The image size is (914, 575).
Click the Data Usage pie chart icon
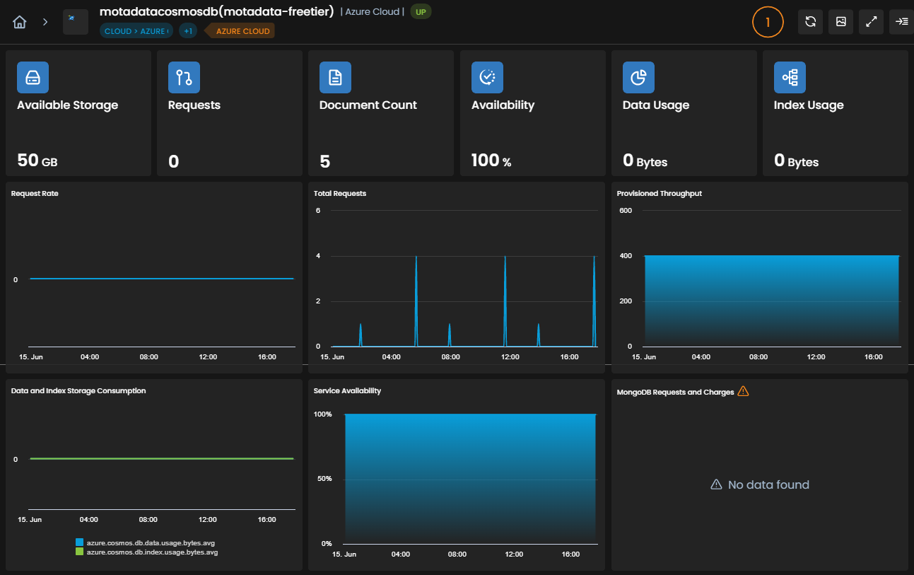[638, 78]
